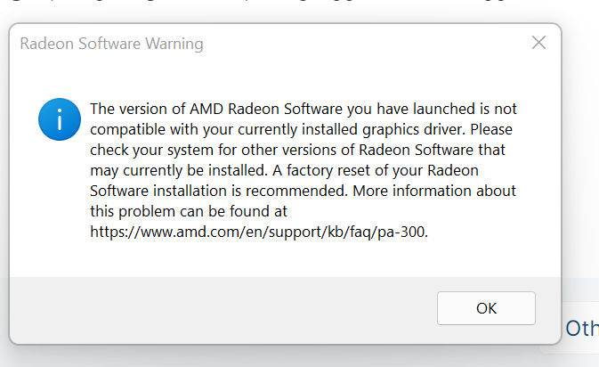599x367 pixels.
Task: Click the gray footer area right of OK
Action: coord(547,308)
